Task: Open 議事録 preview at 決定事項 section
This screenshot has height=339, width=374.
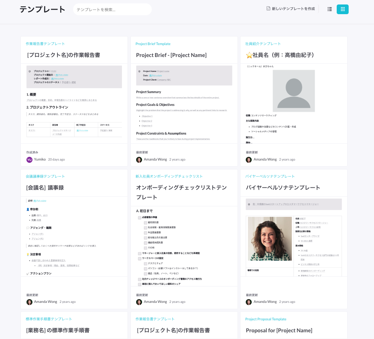Action: pos(74,236)
